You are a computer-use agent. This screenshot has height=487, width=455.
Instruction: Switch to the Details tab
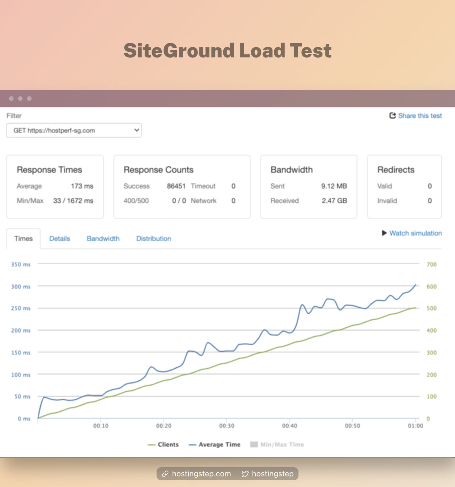(x=59, y=238)
